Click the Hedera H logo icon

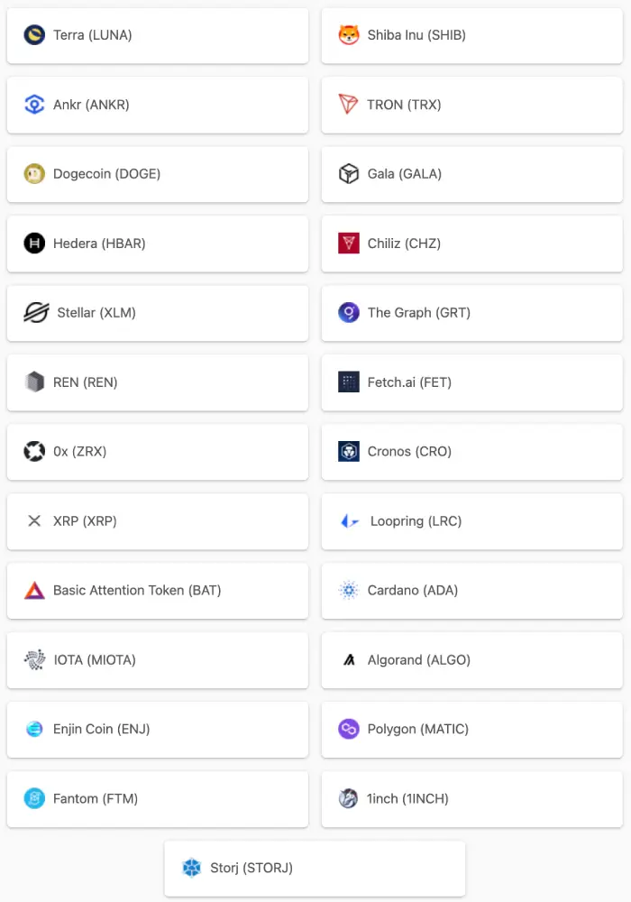34,244
